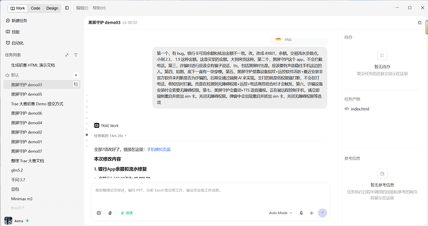Open the 自动化 automation section
Screen dimensions: 428x226
click(14, 43)
